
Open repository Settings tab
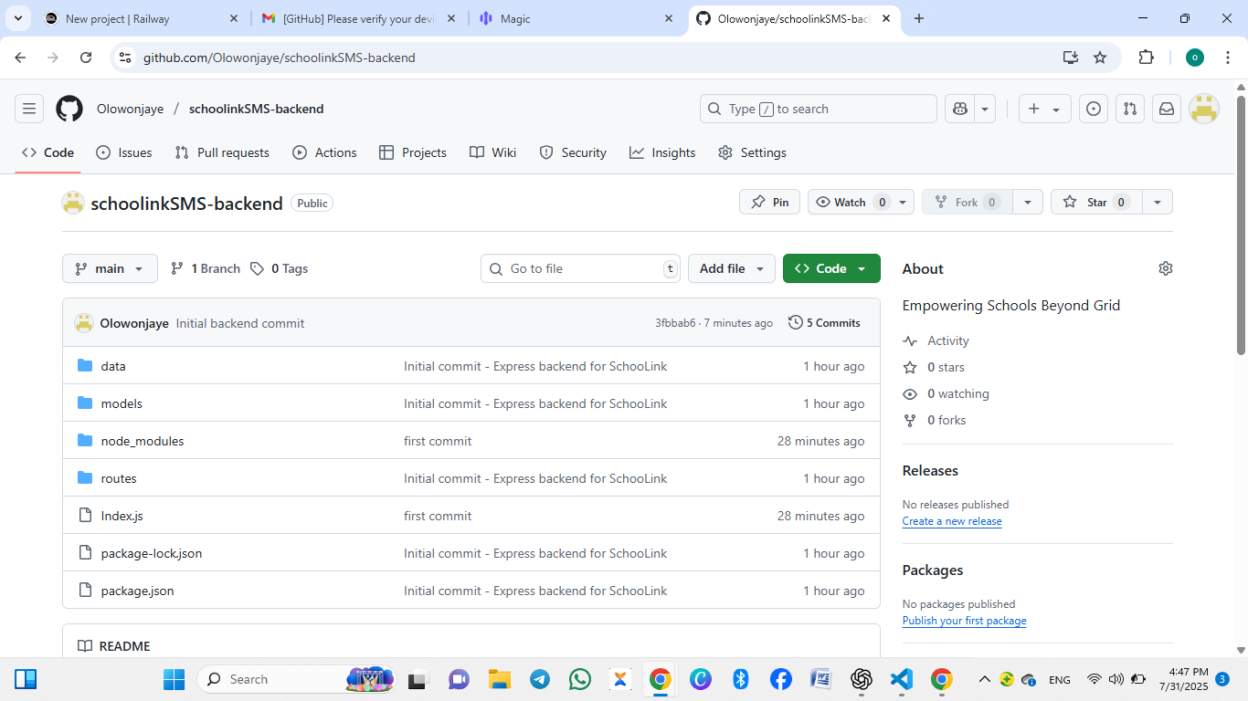tap(752, 152)
